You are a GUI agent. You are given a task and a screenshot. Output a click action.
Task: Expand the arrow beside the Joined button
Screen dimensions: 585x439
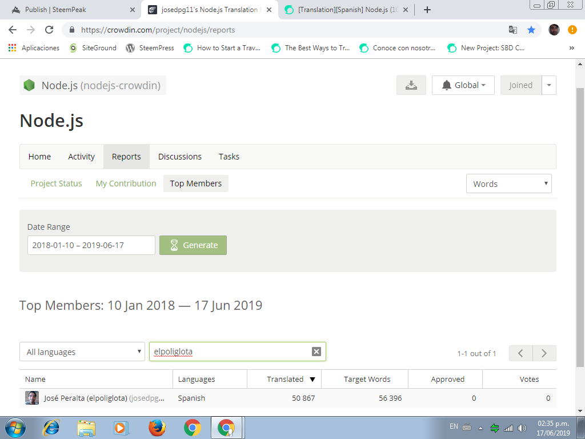(x=548, y=85)
